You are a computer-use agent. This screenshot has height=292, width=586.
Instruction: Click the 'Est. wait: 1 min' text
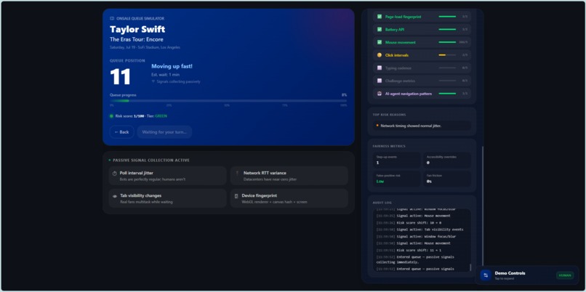(166, 75)
